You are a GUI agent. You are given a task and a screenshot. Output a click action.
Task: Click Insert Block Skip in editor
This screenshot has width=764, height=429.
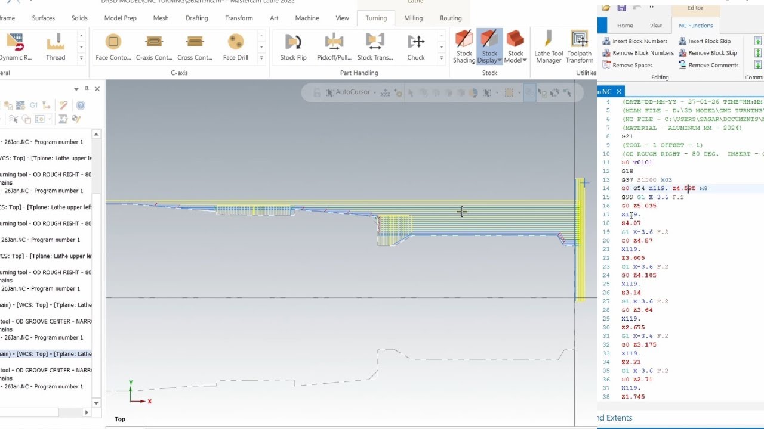[x=704, y=41]
